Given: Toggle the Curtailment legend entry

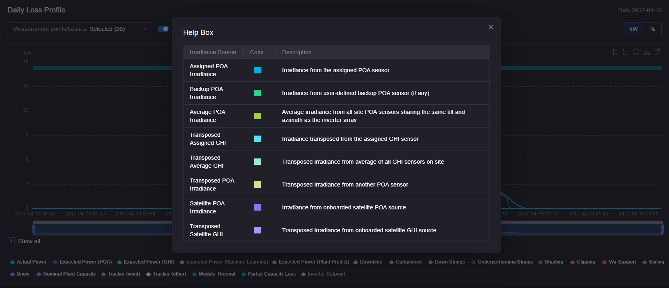Looking at the screenshot, I should tap(405, 262).
